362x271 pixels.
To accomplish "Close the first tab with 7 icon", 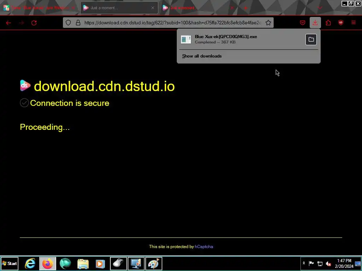I will point(73,8).
